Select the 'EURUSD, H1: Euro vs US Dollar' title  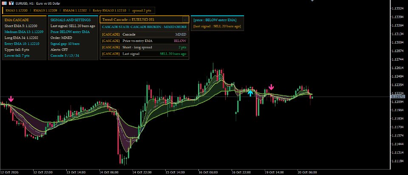click(x=38, y=3)
